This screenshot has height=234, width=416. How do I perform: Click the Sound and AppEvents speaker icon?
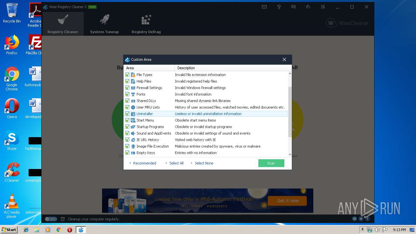click(x=133, y=133)
